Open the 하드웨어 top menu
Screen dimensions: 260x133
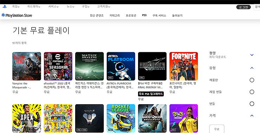point(34,7)
